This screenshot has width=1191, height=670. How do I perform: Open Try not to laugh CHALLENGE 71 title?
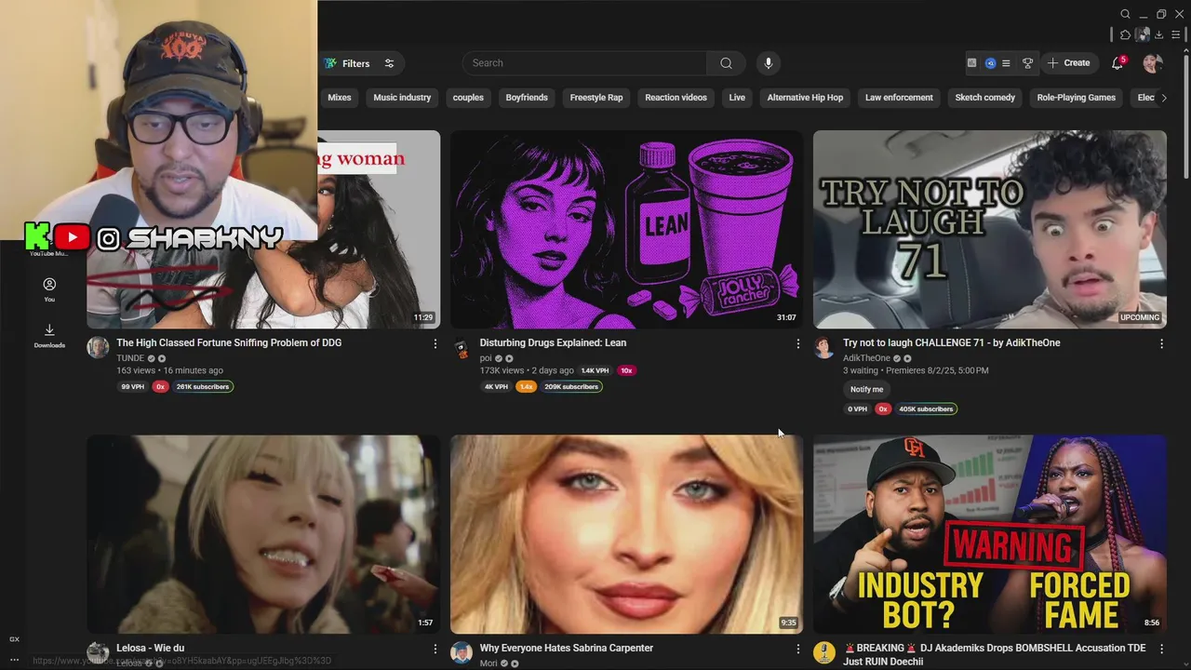point(951,343)
